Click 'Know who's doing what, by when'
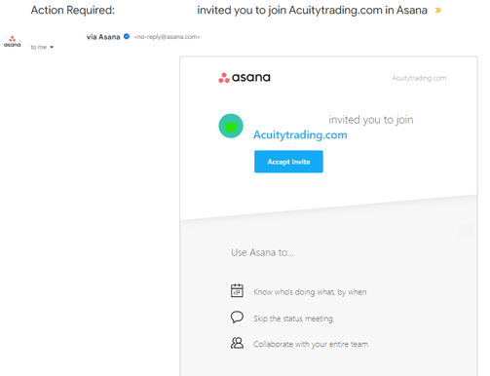 (310, 292)
